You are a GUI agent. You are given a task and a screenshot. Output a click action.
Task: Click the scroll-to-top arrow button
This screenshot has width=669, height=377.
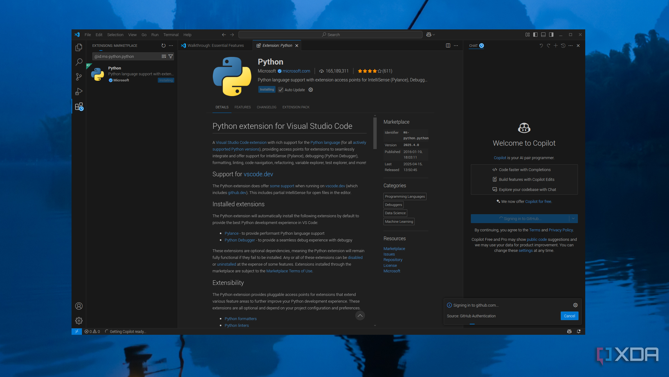pyautogui.click(x=360, y=315)
